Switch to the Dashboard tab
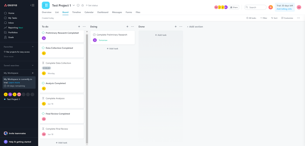Screen dimensions: 305x146 click(x=103, y=12)
